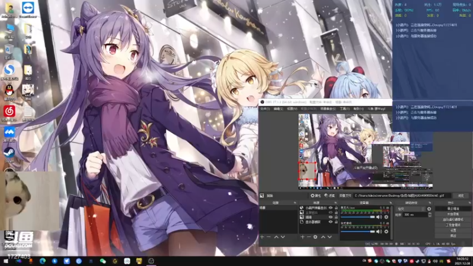Toggle lock on the dimmed source row
The width and height of the screenshot is (473, 266).
tap(336, 212)
